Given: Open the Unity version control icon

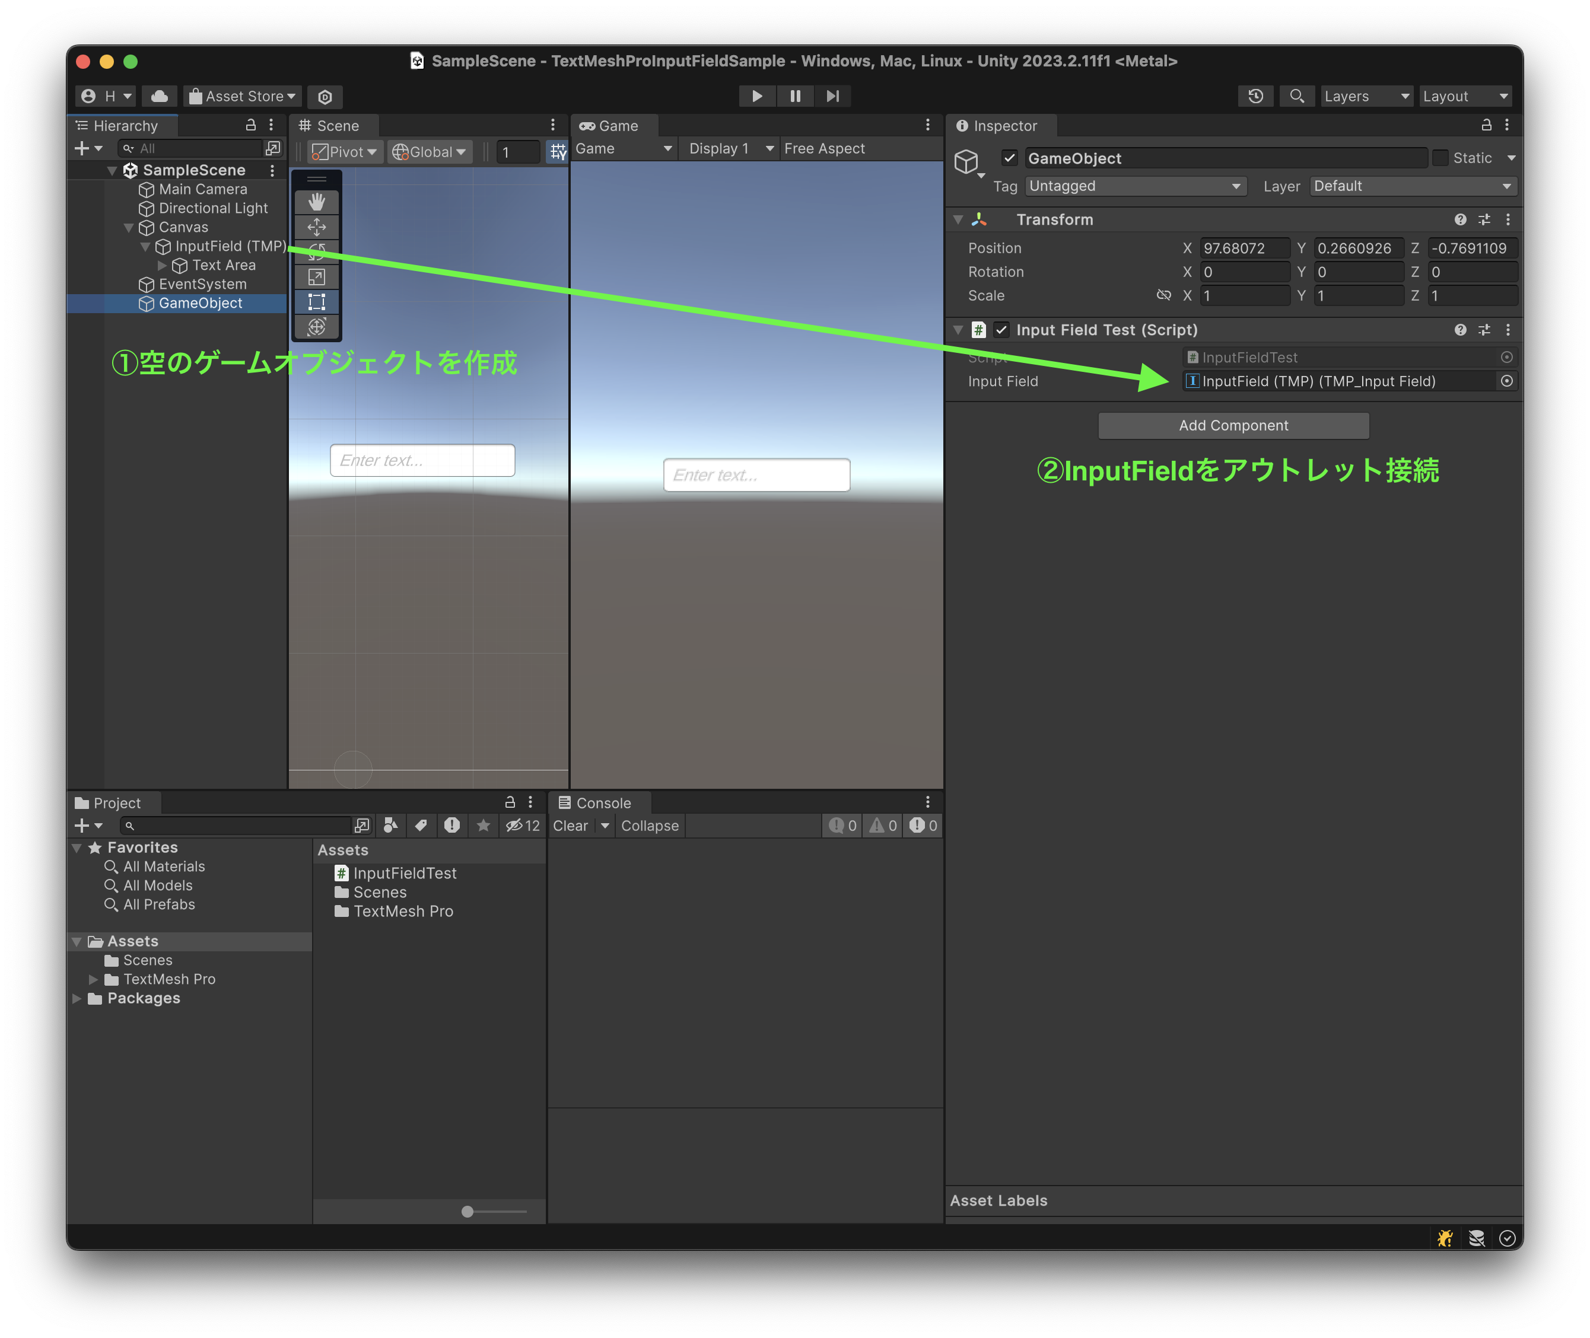Looking at the screenshot, I should point(325,96).
